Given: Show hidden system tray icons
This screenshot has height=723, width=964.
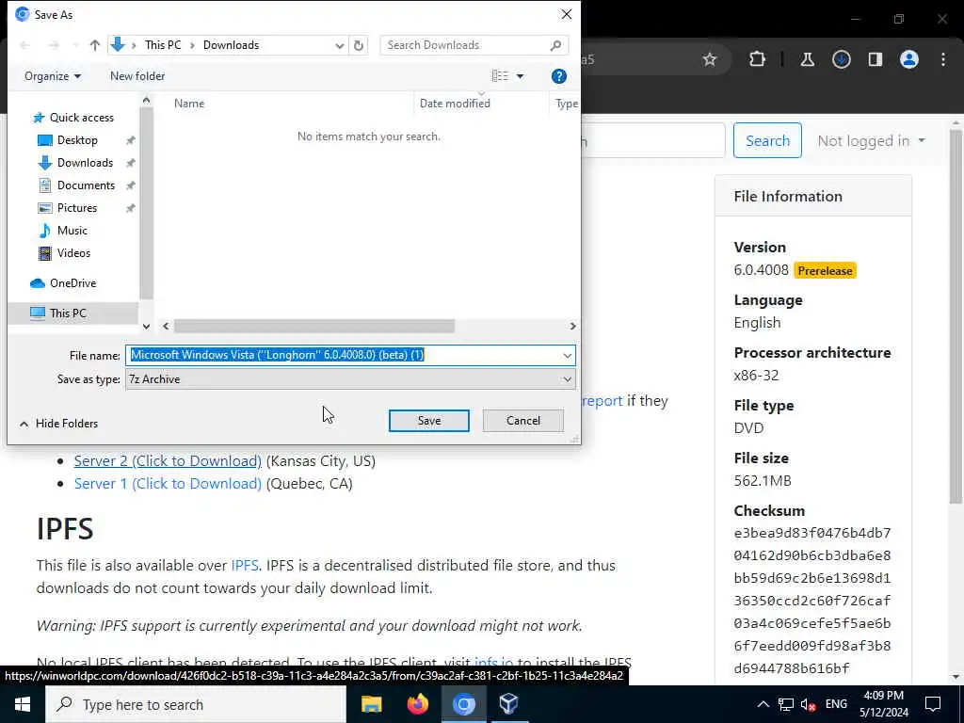Looking at the screenshot, I should (763, 704).
